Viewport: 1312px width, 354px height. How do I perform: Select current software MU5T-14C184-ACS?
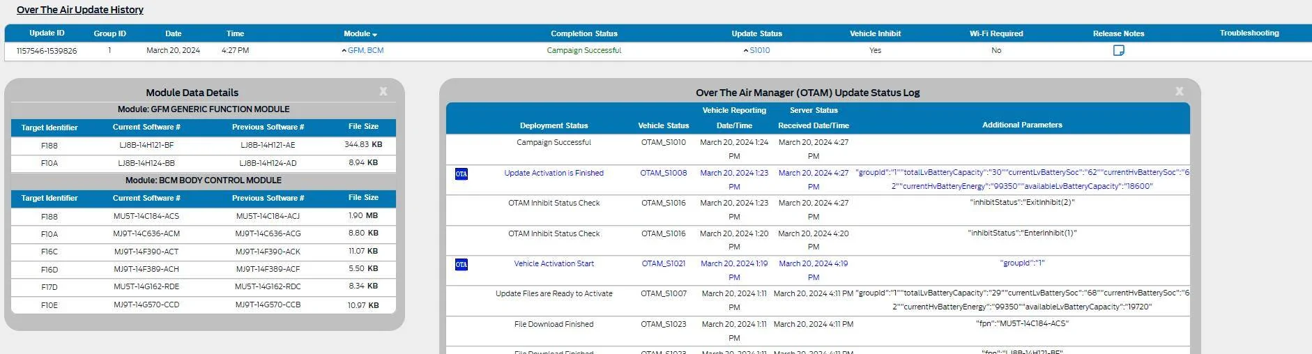(146, 216)
